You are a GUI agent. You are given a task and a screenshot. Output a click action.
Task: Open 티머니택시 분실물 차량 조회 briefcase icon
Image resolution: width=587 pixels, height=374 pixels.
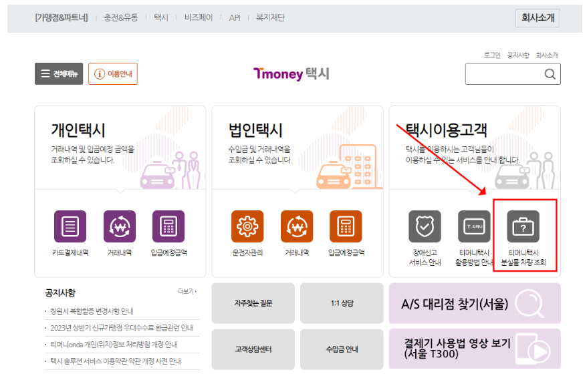(523, 226)
